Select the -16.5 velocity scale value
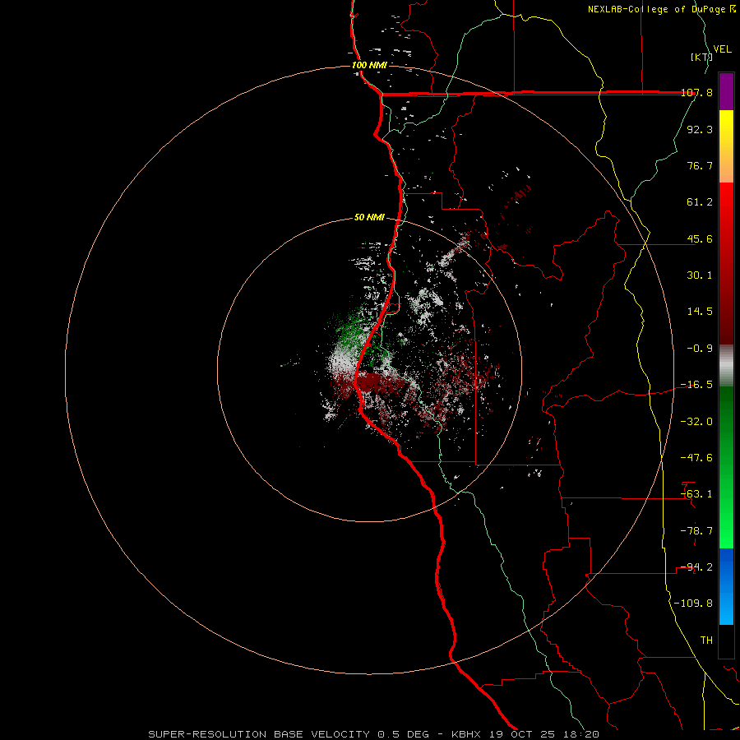740x740 pixels. pos(696,385)
